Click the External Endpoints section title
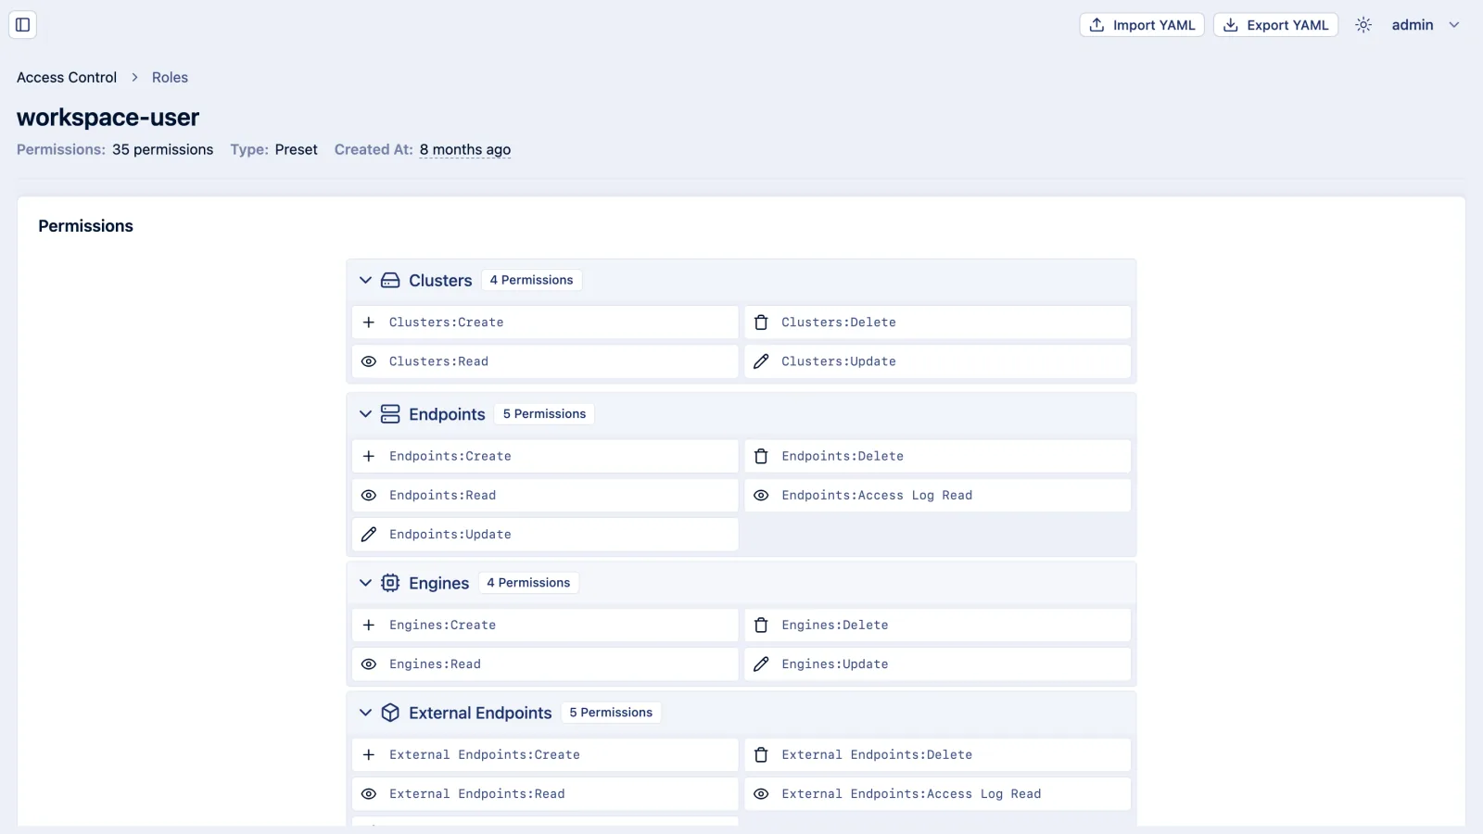Screen dimensions: 1483x834 tap(480, 713)
